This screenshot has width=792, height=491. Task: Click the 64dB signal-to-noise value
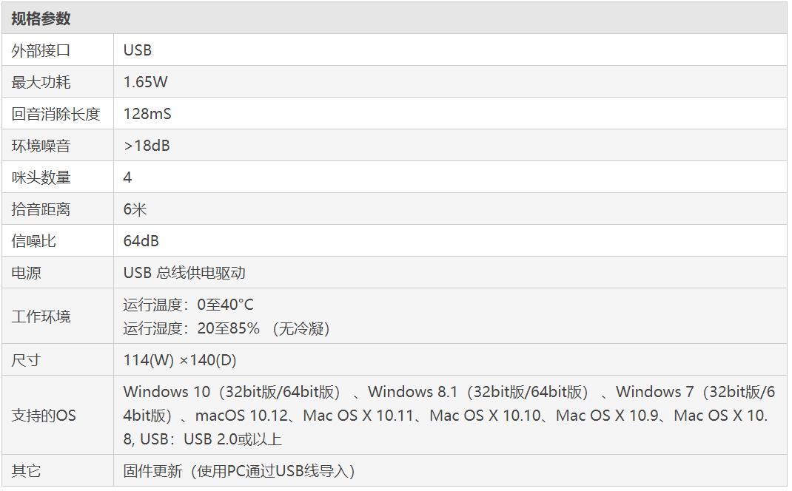(141, 241)
